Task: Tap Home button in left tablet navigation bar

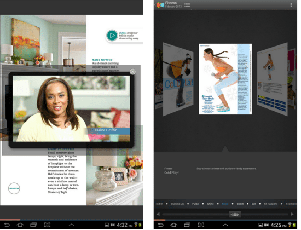Action: pos(20,225)
